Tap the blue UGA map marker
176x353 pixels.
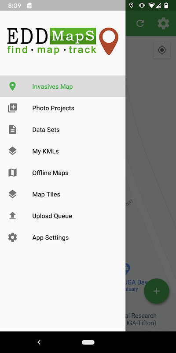tap(127, 270)
